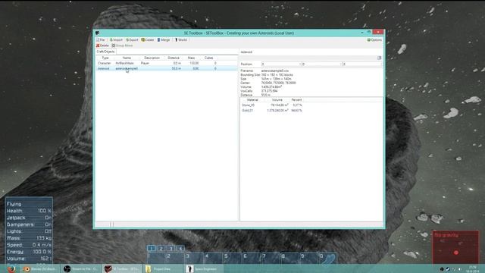The image size is (485, 273).
Task: Switch to game toolbar page 3
Action: point(171,248)
